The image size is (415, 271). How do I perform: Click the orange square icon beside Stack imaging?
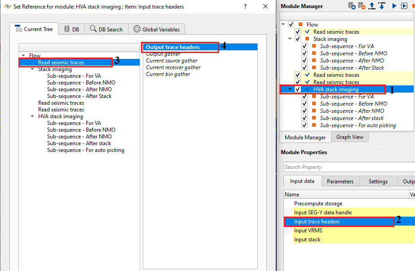pyautogui.click(x=307, y=39)
